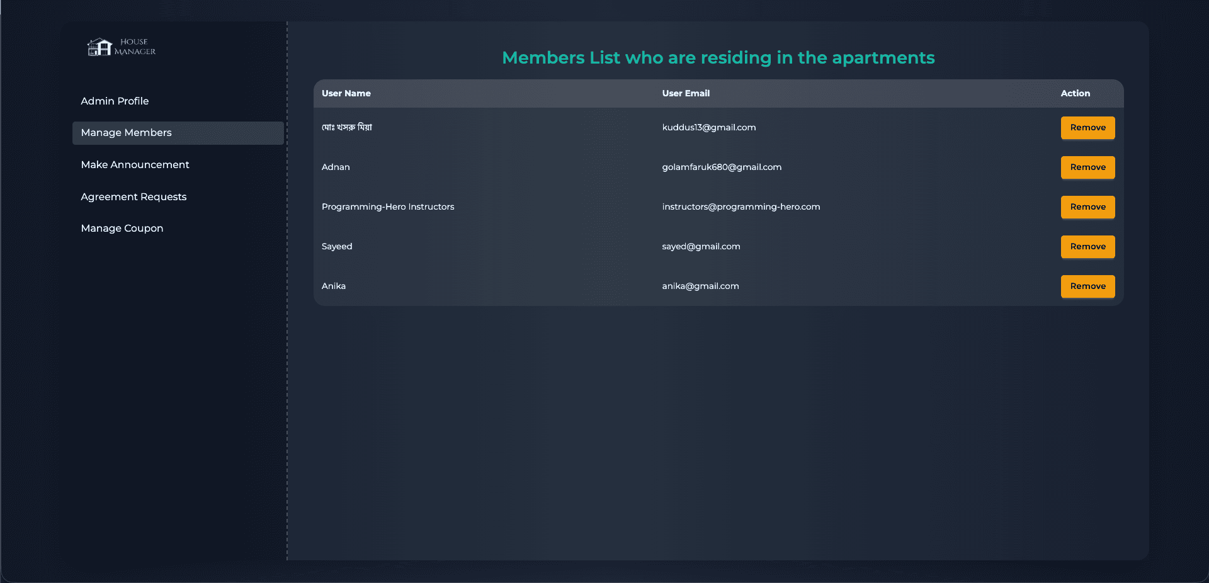The width and height of the screenshot is (1209, 583).
Task: Select Manage Members in the sidebar
Action: (178, 133)
